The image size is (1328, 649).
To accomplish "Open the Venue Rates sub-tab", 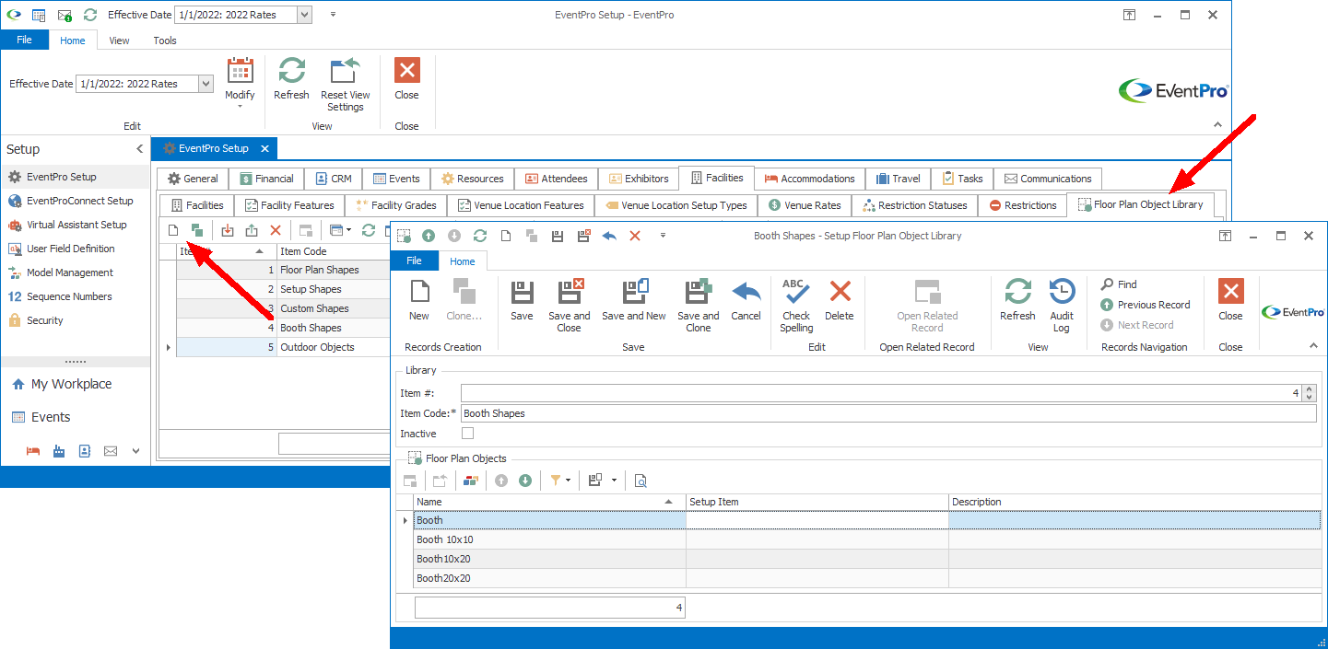I will click(x=803, y=205).
